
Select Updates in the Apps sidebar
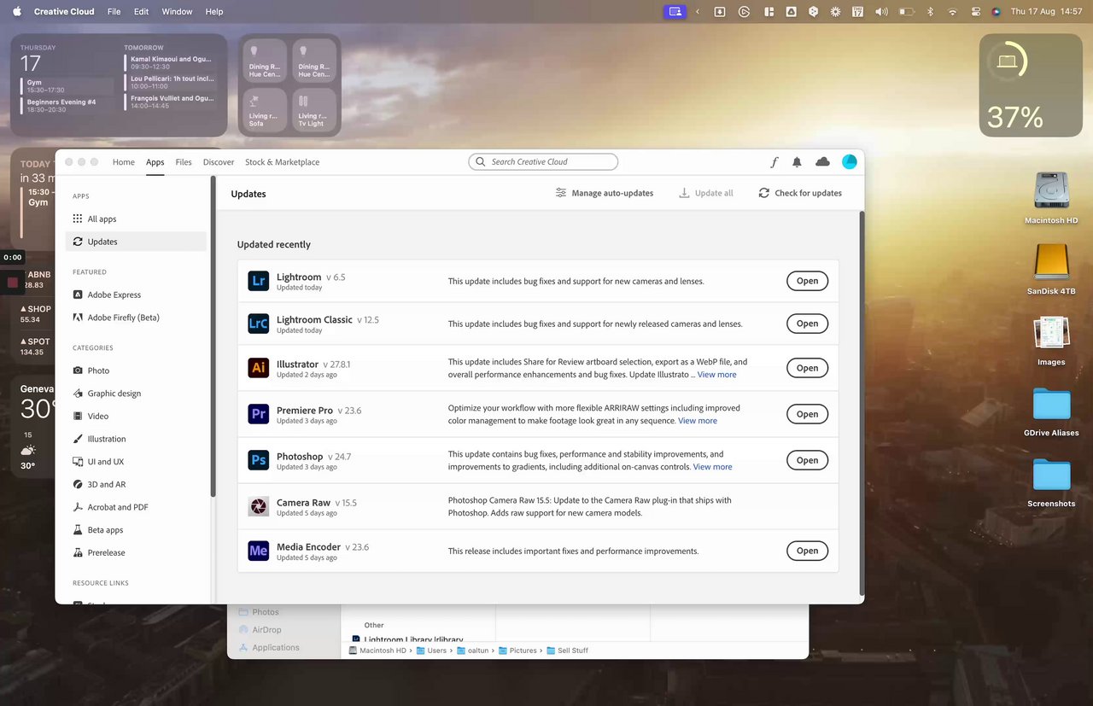click(136, 242)
